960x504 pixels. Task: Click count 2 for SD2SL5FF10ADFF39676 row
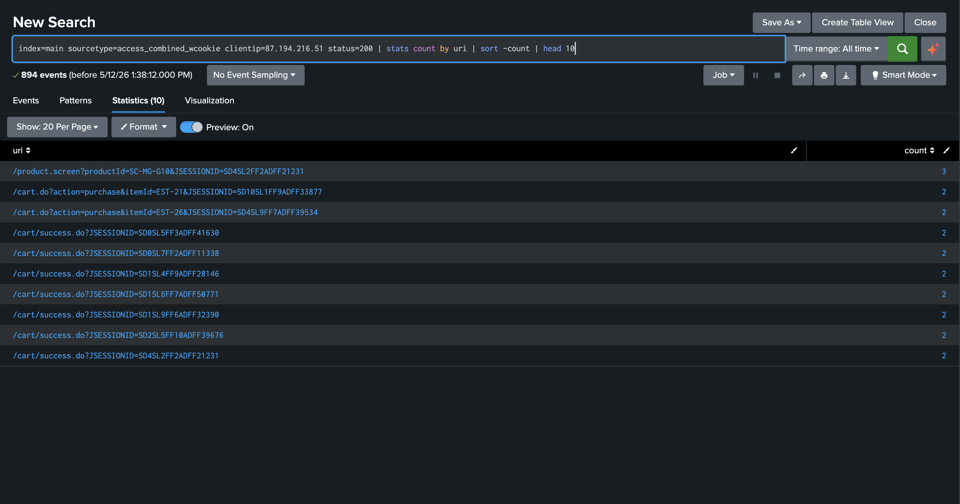(944, 335)
